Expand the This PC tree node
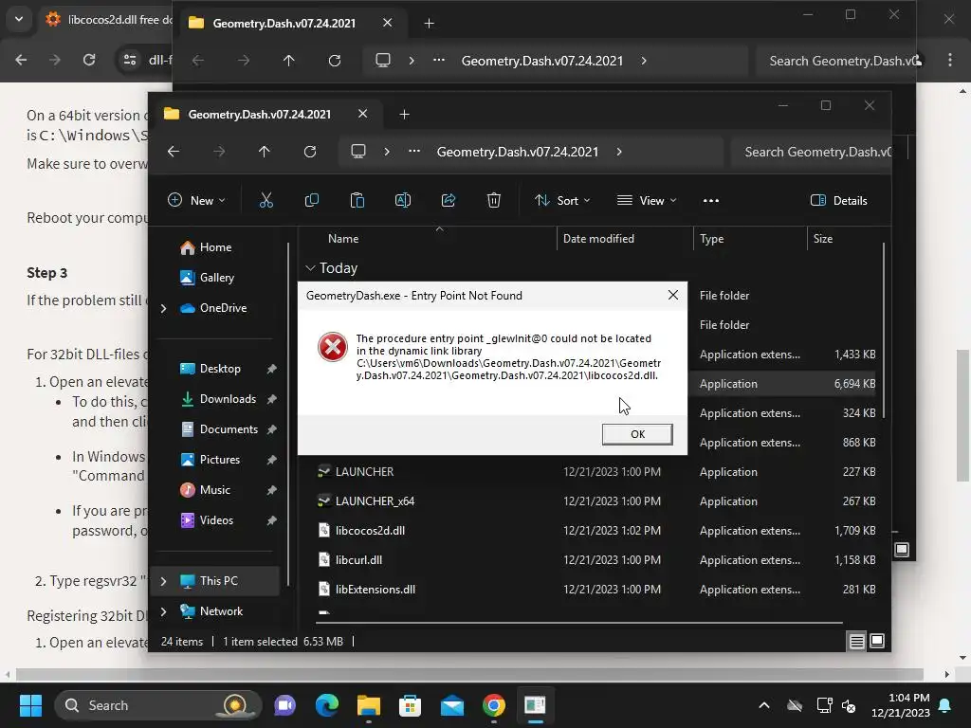The image size is (971, 728). [163, 581]
